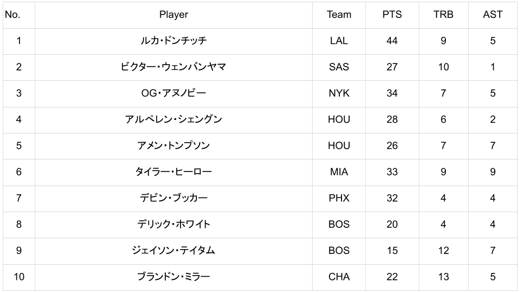
Task: Select the LAL team cell
Action: point(339,41)
